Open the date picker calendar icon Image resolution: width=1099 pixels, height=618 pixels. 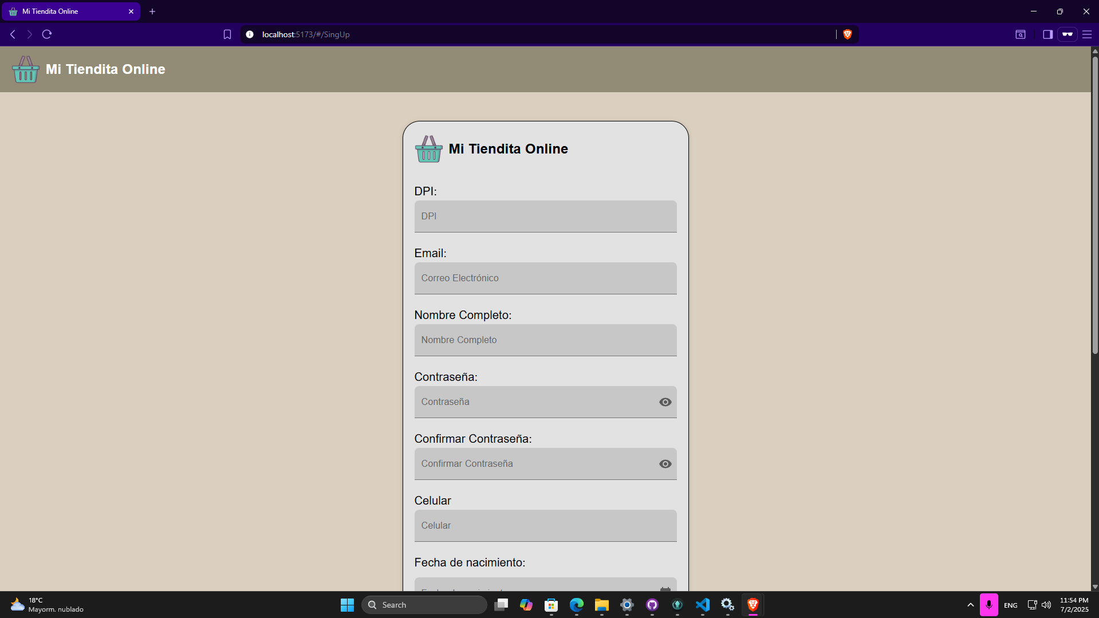[665, 588]
